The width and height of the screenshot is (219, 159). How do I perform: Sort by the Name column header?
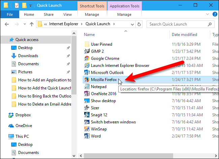[x=89, y=35]
